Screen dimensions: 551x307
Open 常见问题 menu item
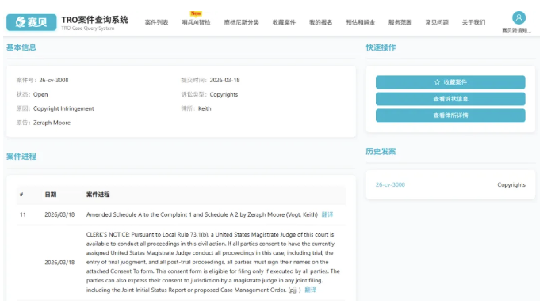[437, 22]
